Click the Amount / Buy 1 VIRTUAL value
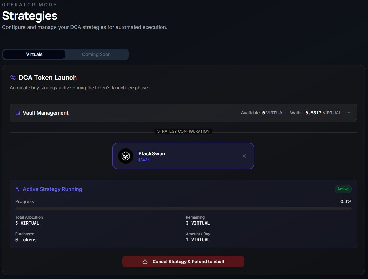The width and height of the screenshot is (368, 279). point(198,240)
